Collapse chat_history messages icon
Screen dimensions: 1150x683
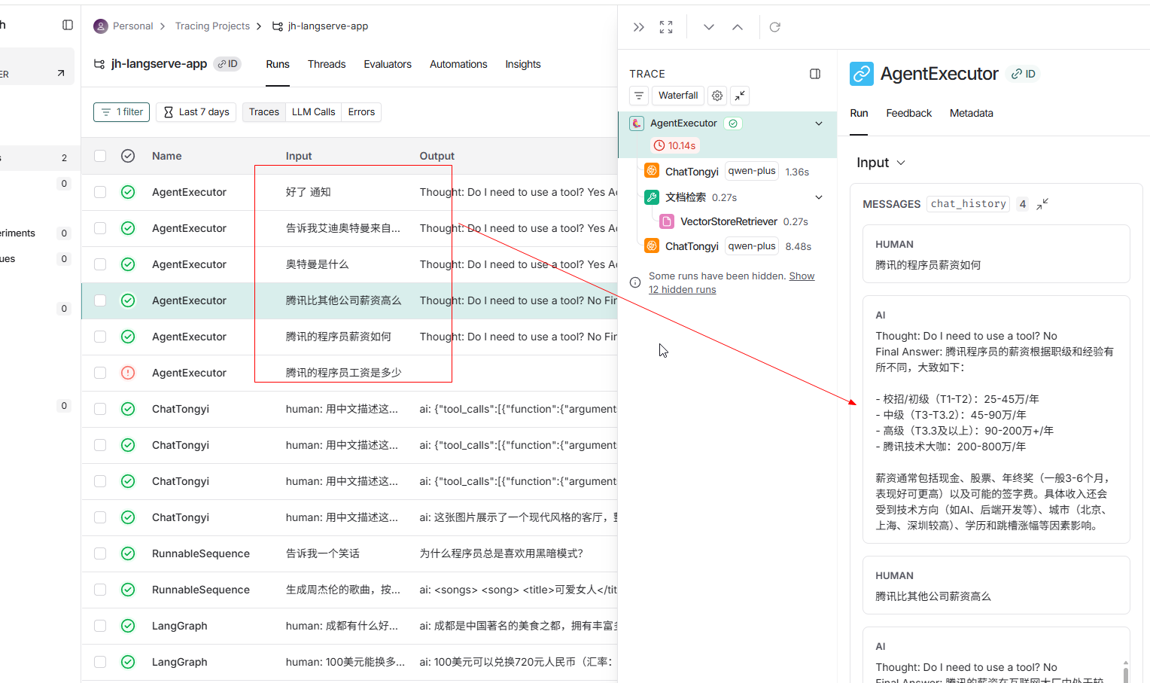pyautogui.click(x=1042, y=204)
